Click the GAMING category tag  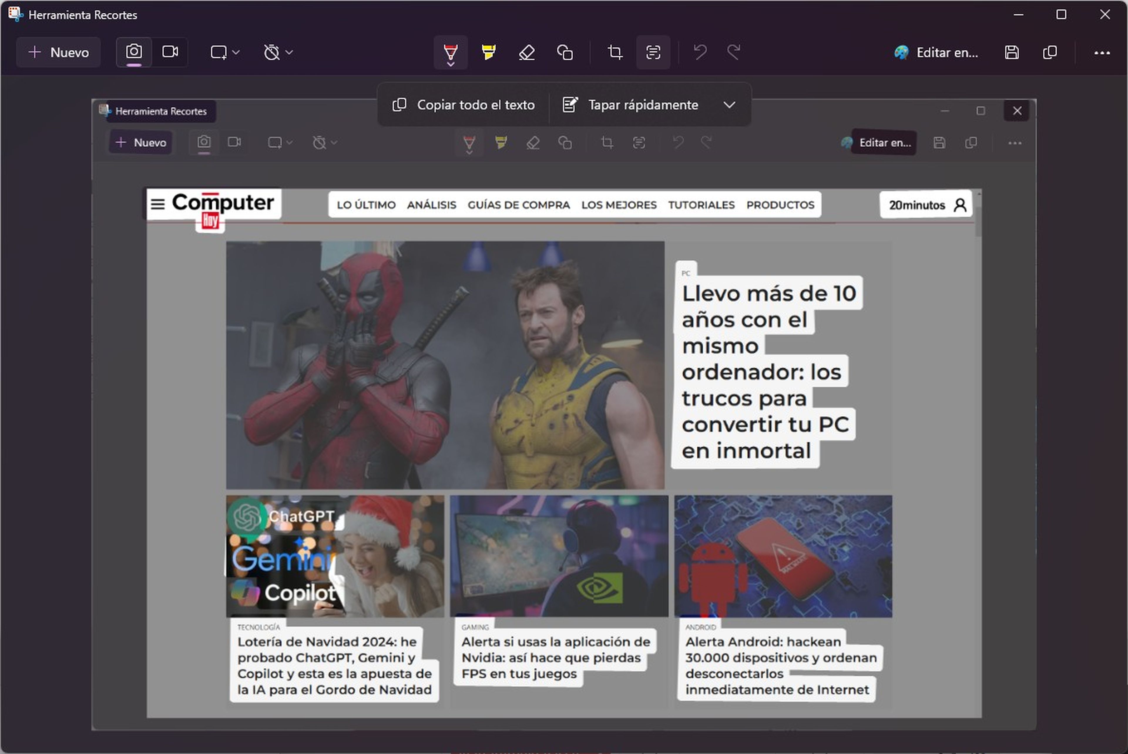click(x=475, y=627)
